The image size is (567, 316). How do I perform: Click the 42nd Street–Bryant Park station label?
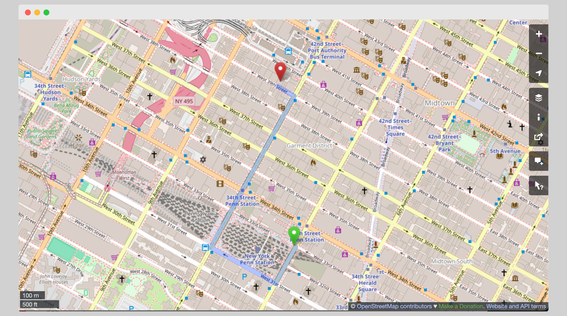pyautogui.click(x=444, y=143)
